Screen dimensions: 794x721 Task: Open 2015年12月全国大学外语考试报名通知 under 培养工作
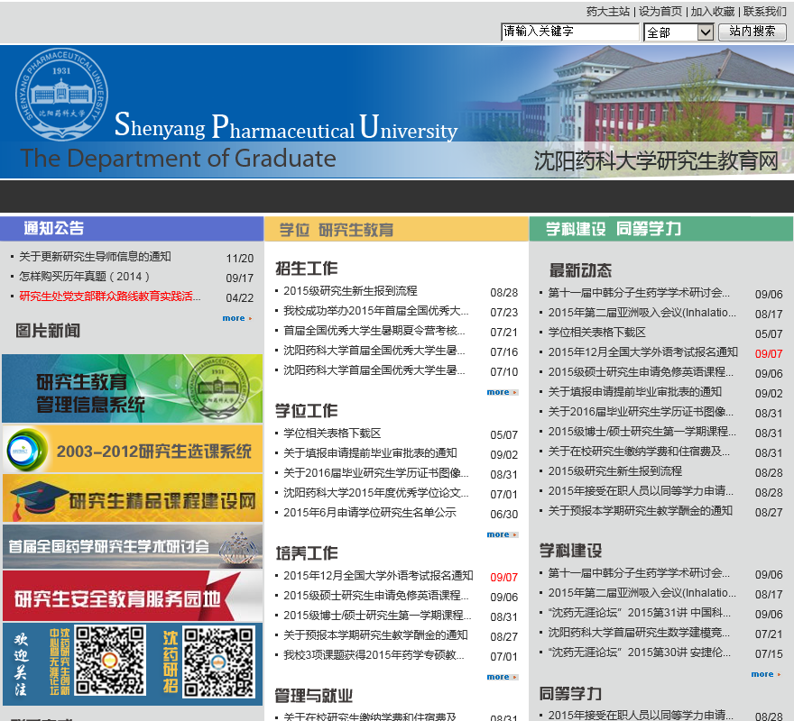(x=378, y=575)
